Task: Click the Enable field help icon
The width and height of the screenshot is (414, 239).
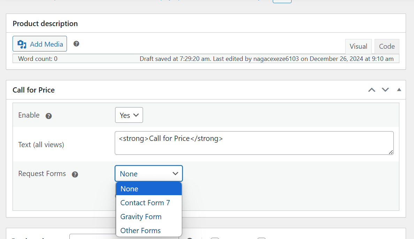Action: point(48,116)
